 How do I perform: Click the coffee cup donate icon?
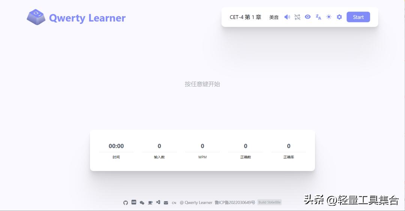tap(150, 203)
